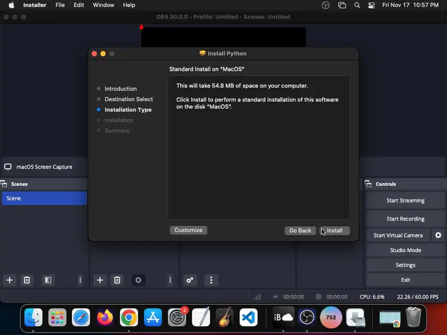Click Stage Manager windows icon in menu bar
Screen dimensions: 447x335
click(x=342, y=5)
